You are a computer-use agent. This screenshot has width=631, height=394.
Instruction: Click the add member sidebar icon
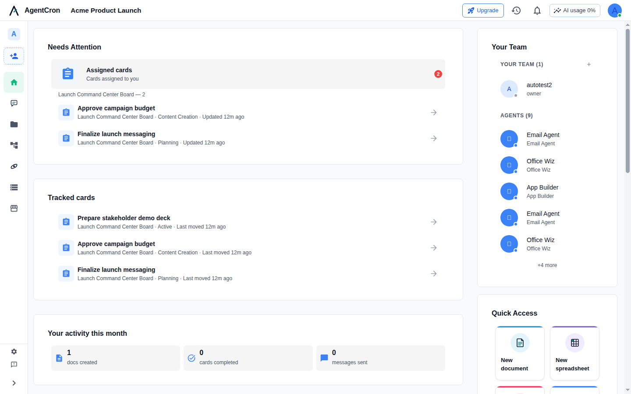[x=14, y=56]
